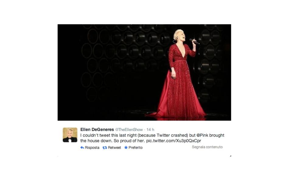Click the dark speaker wall in the photo
303x181 pixels.
click(124, 64)
